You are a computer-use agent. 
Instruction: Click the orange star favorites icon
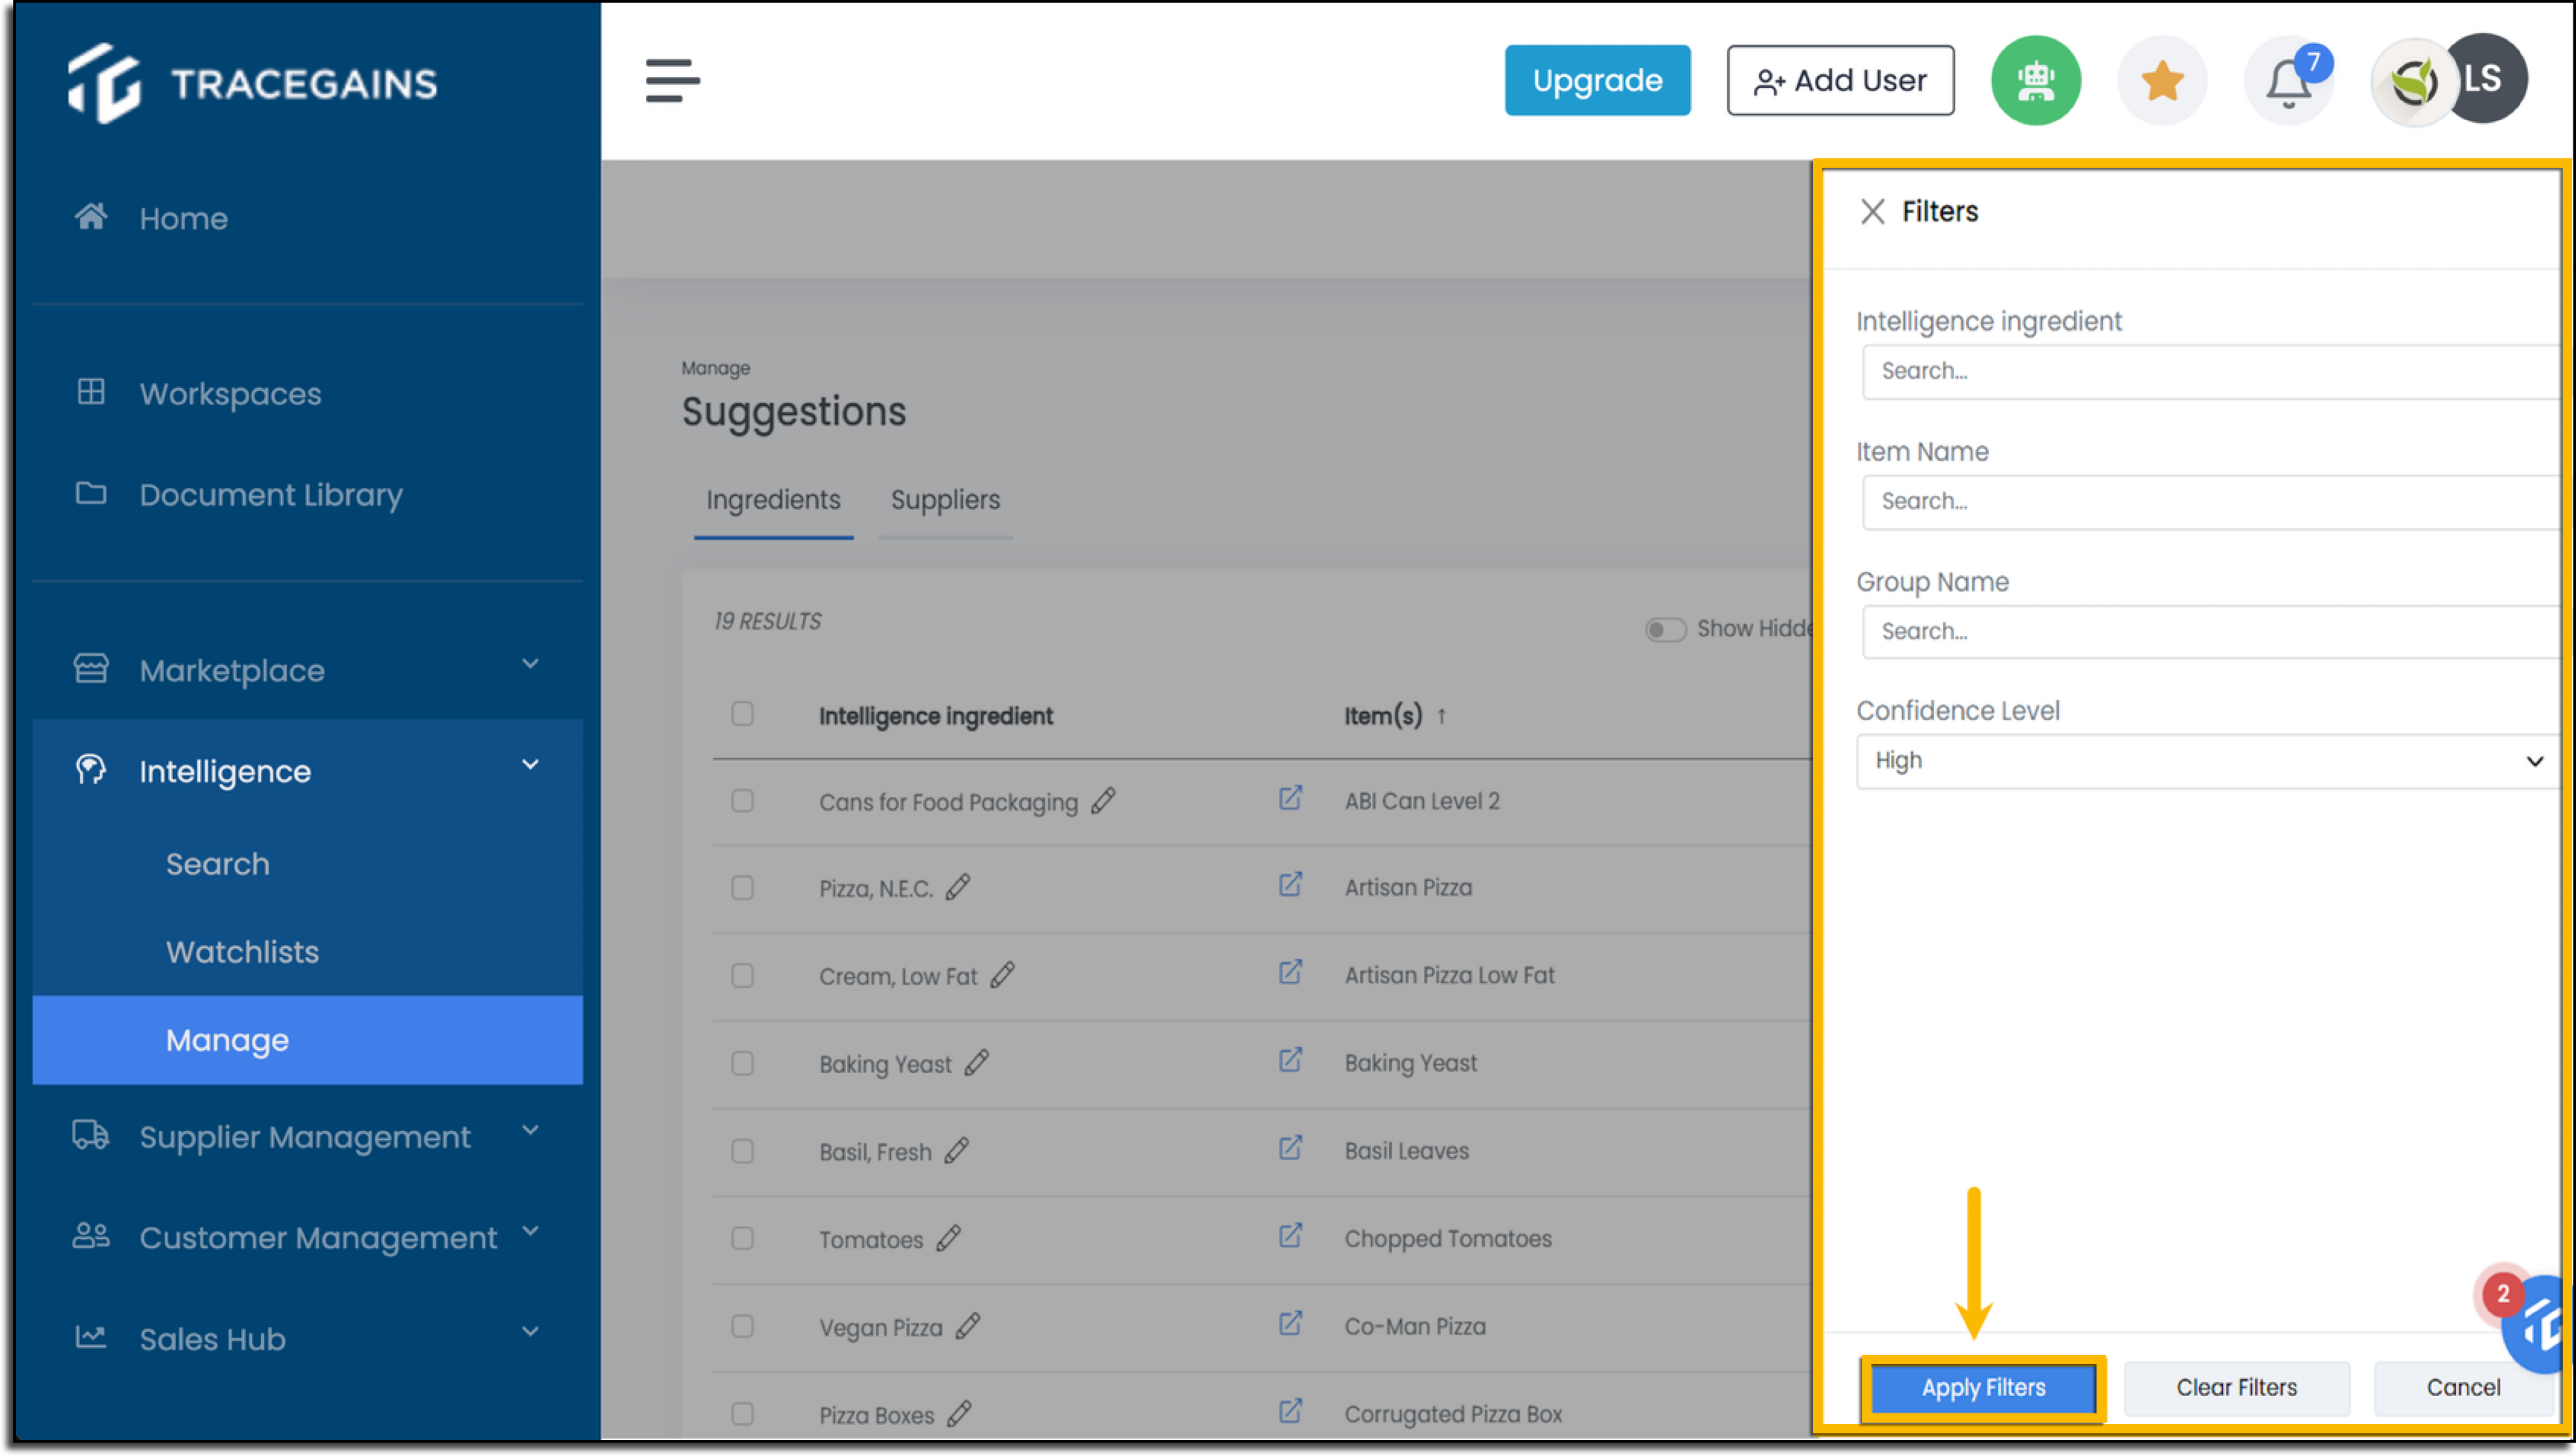click(x=2162, y=80)
